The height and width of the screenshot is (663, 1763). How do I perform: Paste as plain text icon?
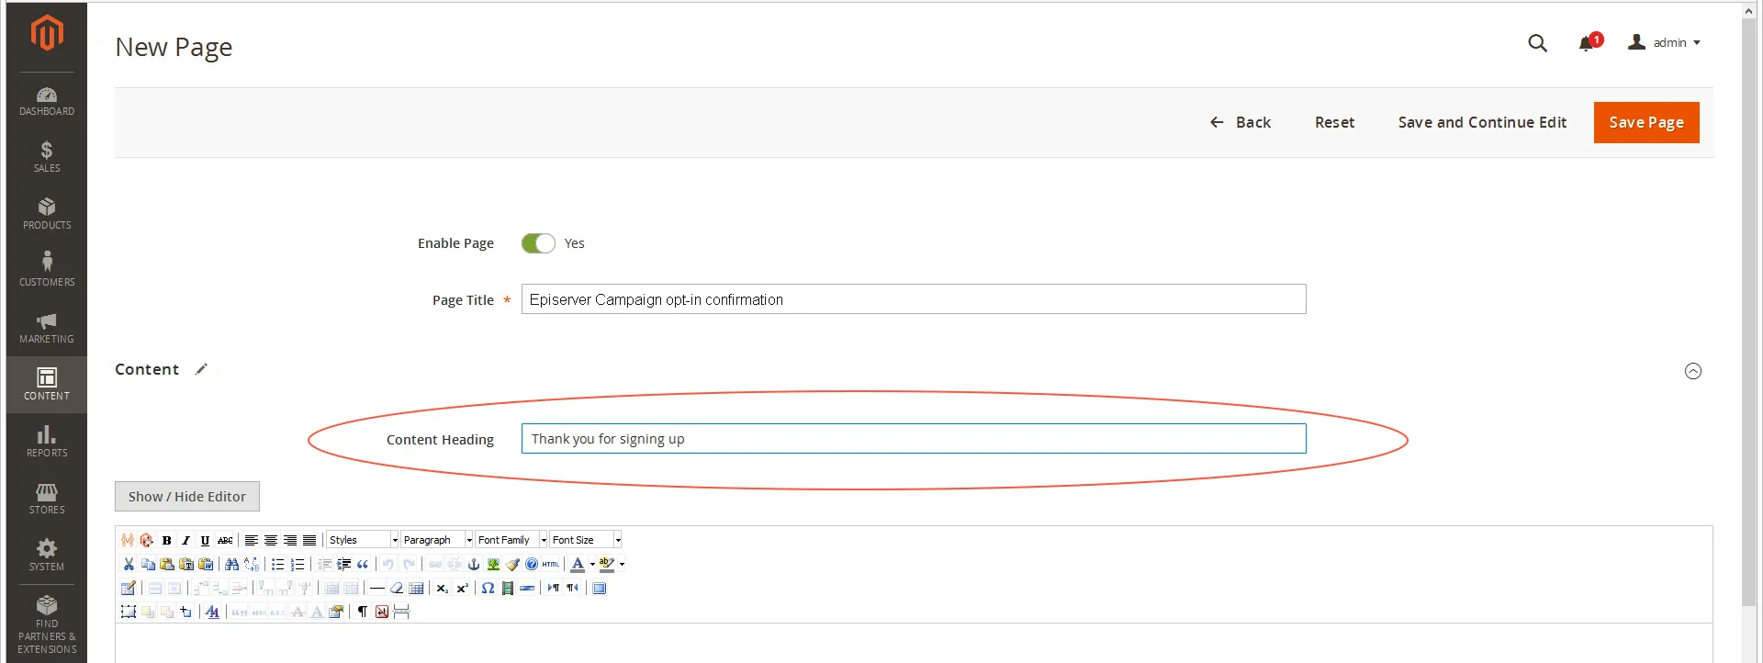(x=186, y=564)
